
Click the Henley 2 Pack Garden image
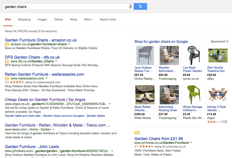[218, 95]
